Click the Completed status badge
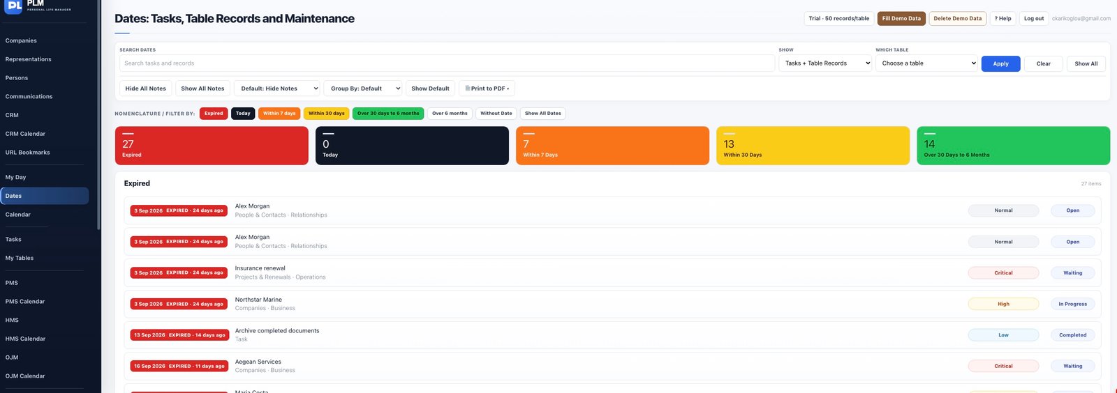 pos(1072,335)
